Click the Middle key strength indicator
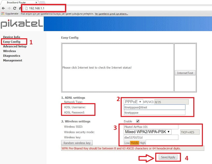Viewport: 212px width, 164px height. (x=135, y=143)
